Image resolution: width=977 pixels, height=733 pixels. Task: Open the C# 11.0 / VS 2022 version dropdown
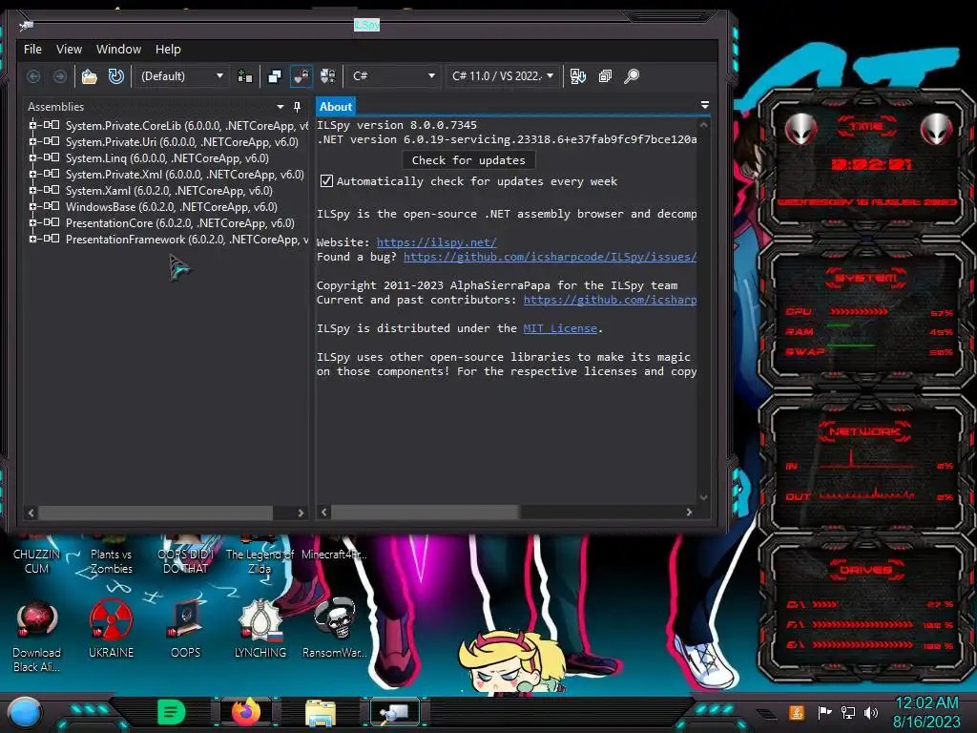(x=503, y=76)
